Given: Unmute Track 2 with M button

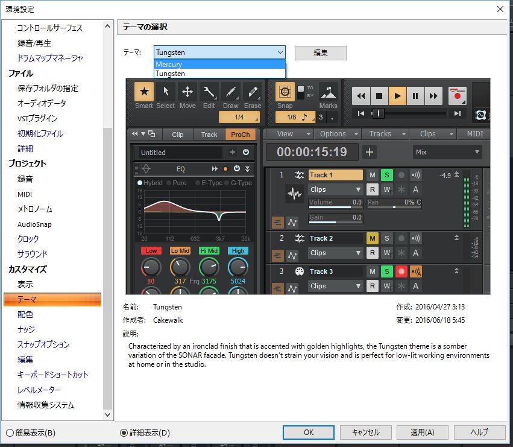Looking at the screenshot, I should pos(373,238).
